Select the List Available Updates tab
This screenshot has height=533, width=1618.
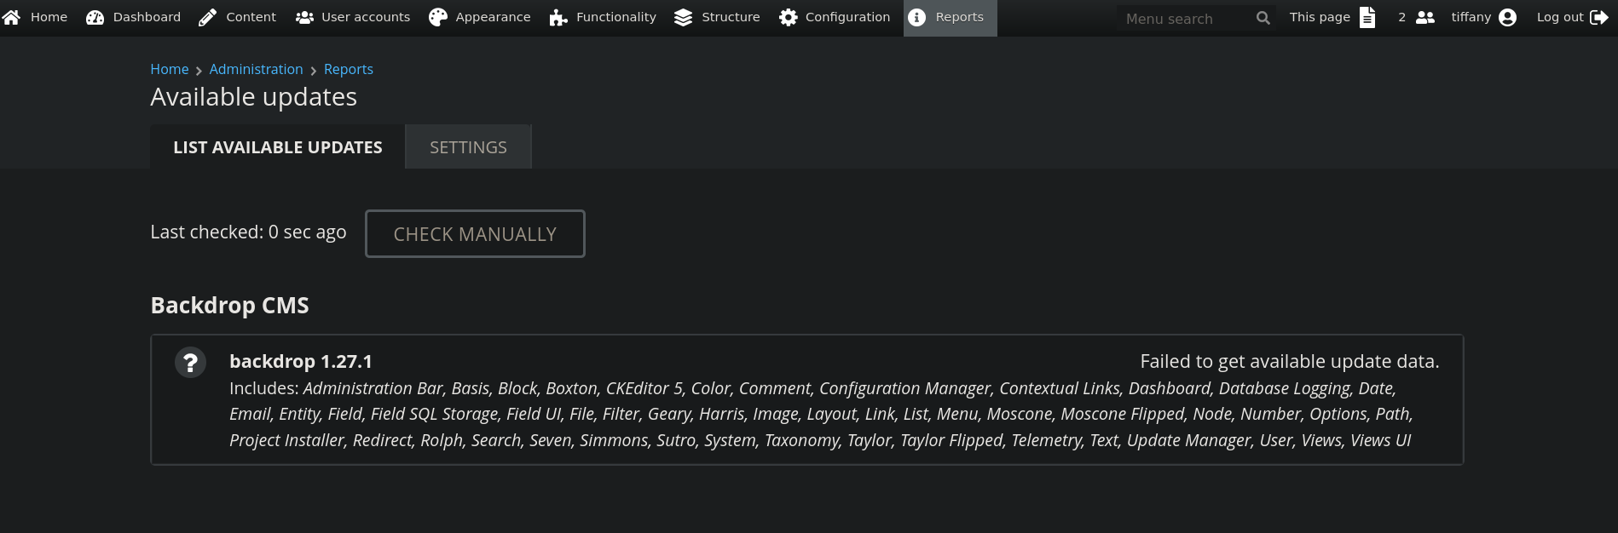[277, 147]
